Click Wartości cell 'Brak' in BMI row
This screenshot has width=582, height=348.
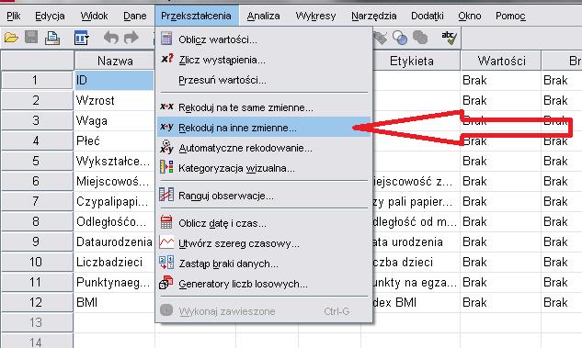tap(501, 302)
